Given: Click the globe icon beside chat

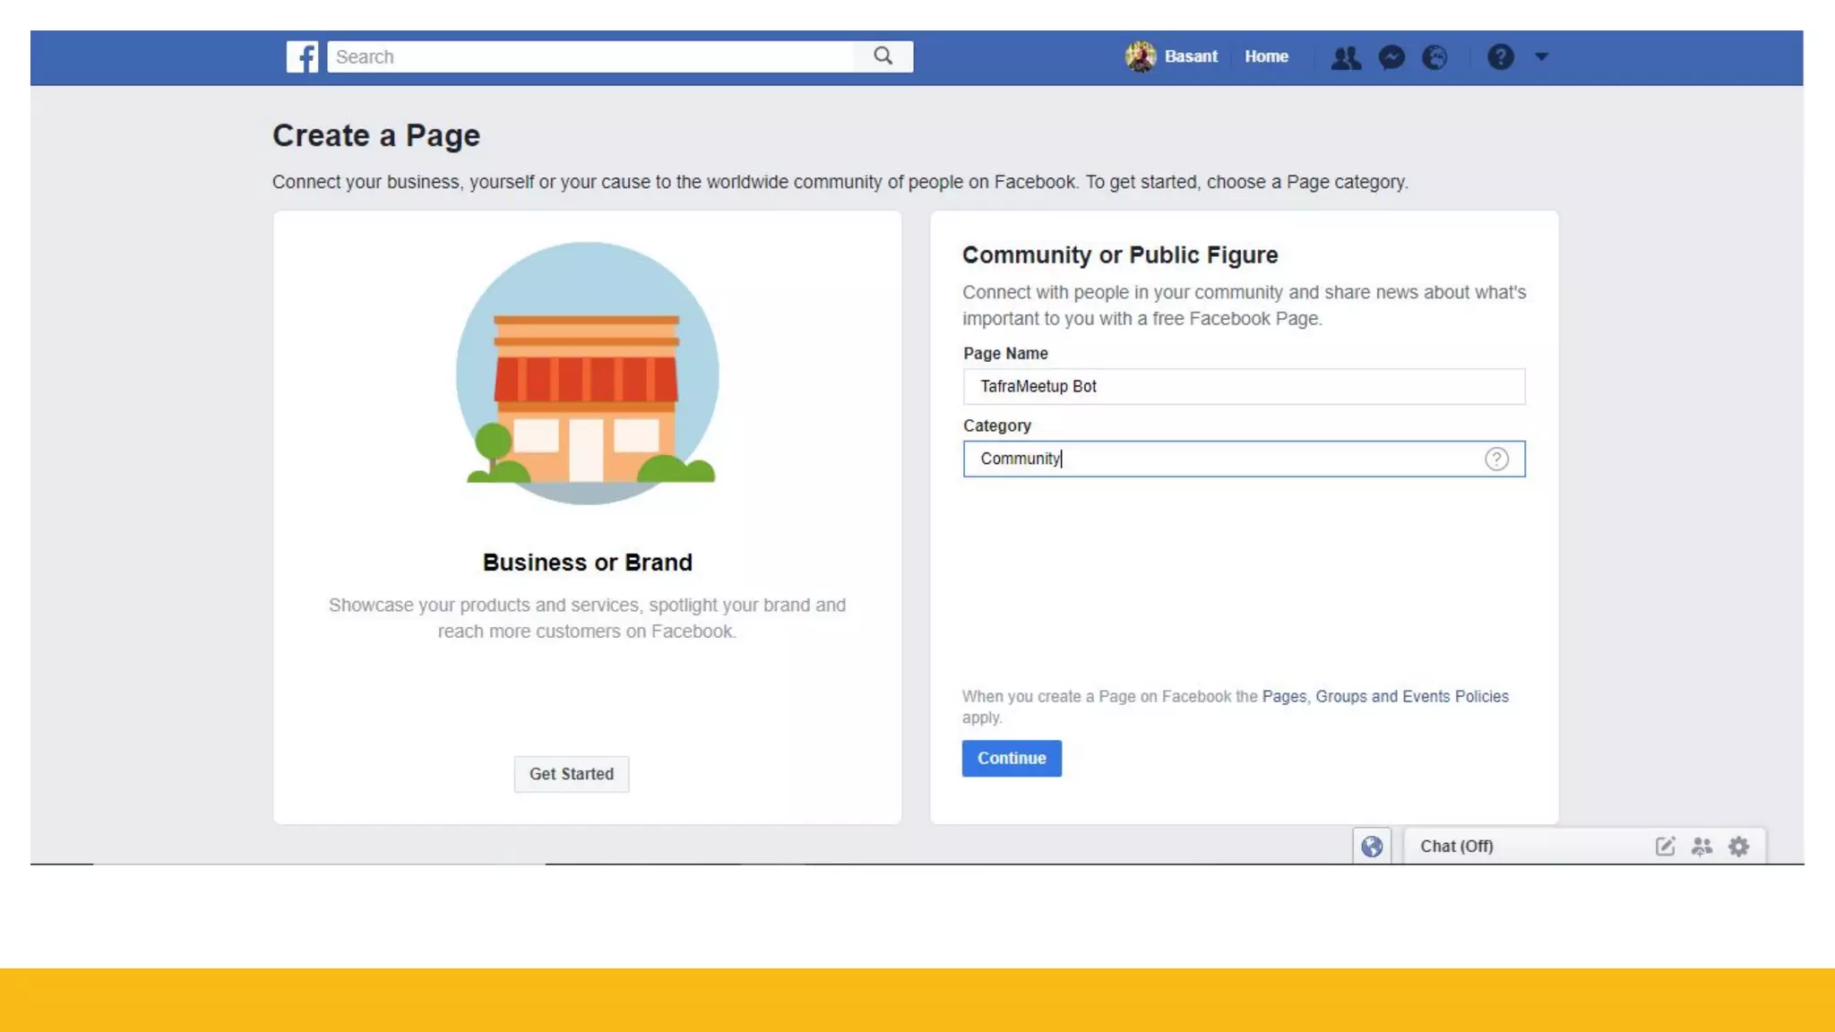Looking at the screenshot, I should (1372, 847).
